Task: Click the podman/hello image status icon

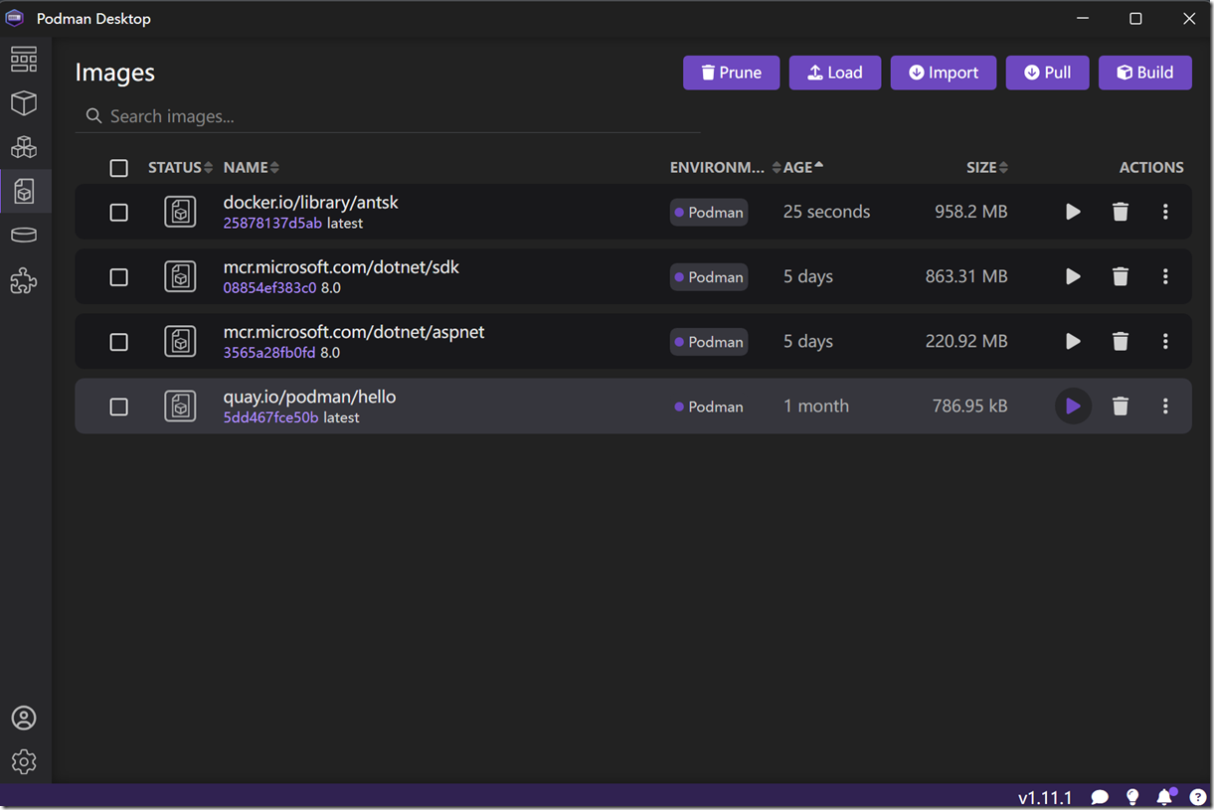Action: click(x=180, y=405)
